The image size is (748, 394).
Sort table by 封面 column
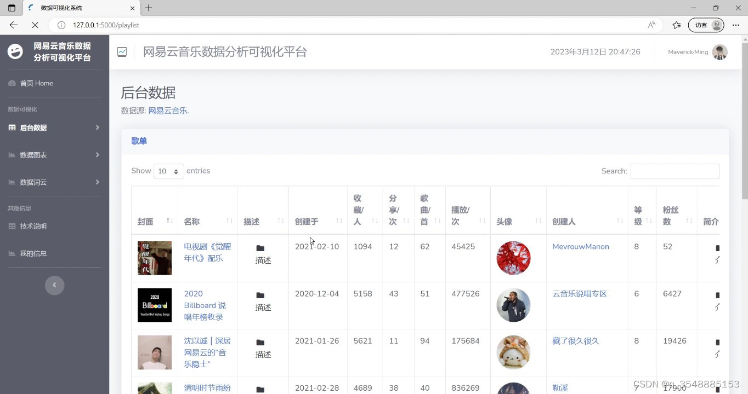coord(155,211)
